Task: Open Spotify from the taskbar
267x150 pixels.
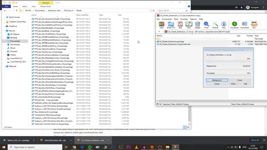Action: click(90, 147)
